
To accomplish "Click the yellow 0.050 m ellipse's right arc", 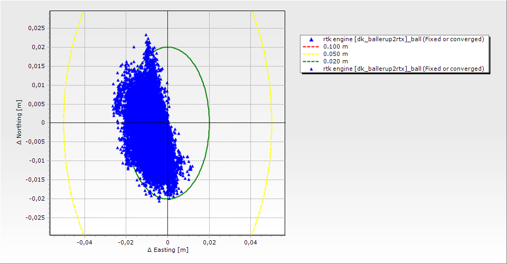I will point(271,123).
